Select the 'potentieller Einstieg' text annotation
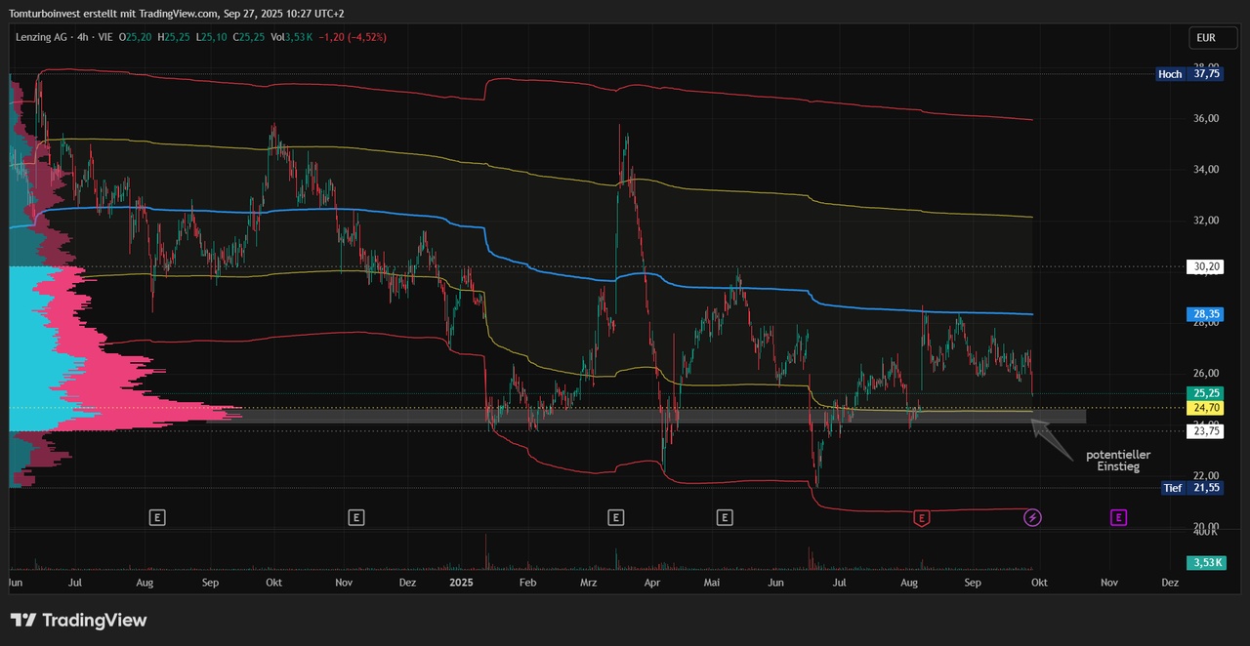 tap(1117, 461)
